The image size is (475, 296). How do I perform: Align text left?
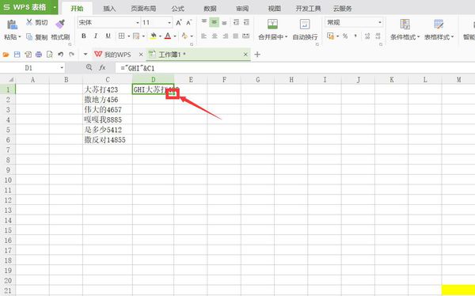[x=204, y=36]
